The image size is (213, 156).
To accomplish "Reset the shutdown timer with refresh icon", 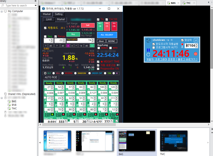I will (148, 55).
